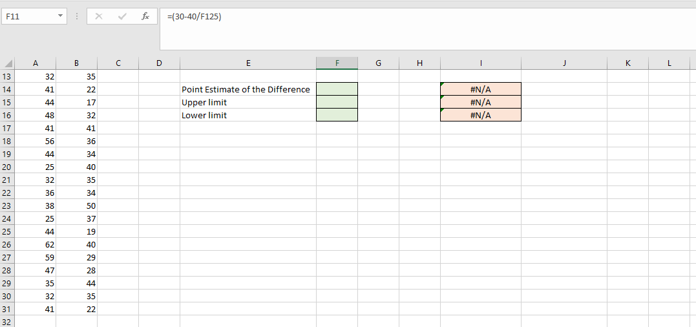Click cell B27 containing 29
696x327 pixels.
76,257
